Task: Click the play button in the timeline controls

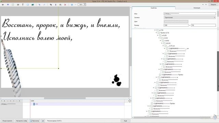Action: (x=2, y=101)
